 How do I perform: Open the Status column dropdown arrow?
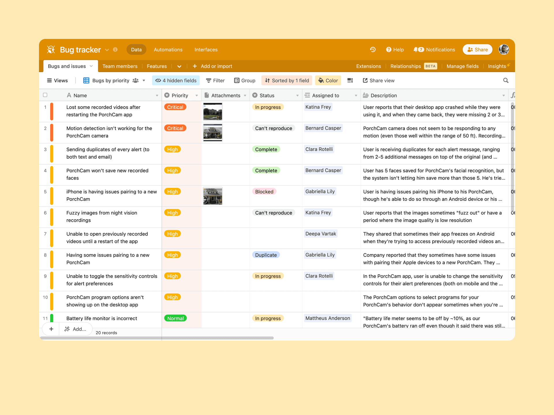coord(297,95)
